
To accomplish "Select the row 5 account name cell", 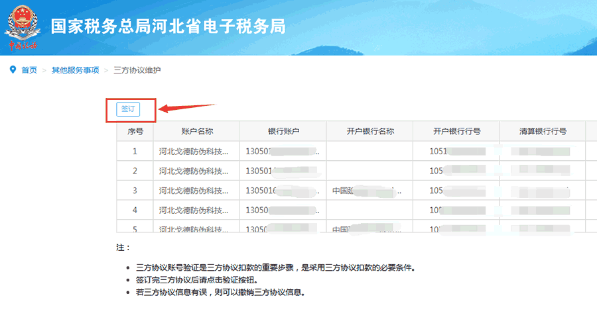I will pos(194,228).
